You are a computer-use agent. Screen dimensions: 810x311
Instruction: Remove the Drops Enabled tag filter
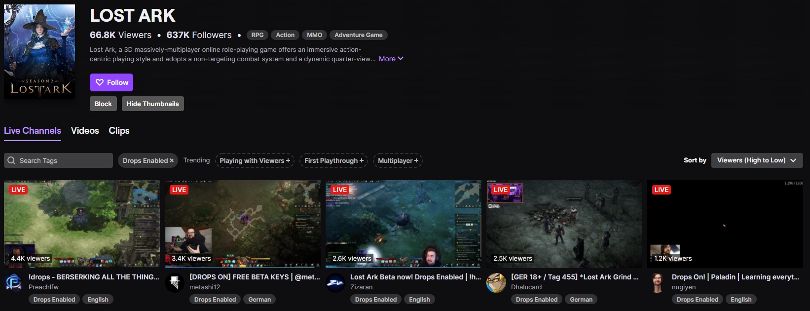point(172,160)
